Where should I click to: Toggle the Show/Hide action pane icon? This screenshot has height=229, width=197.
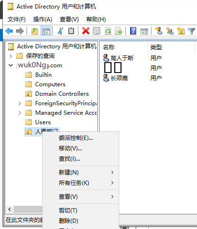click(x=144, y=31)
